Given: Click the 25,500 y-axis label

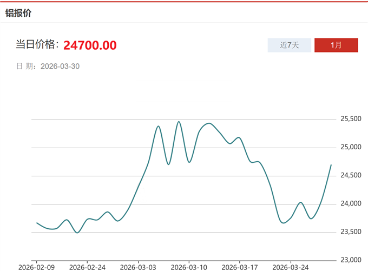Looking at the screenshot, I should click(x=351, y=119).
